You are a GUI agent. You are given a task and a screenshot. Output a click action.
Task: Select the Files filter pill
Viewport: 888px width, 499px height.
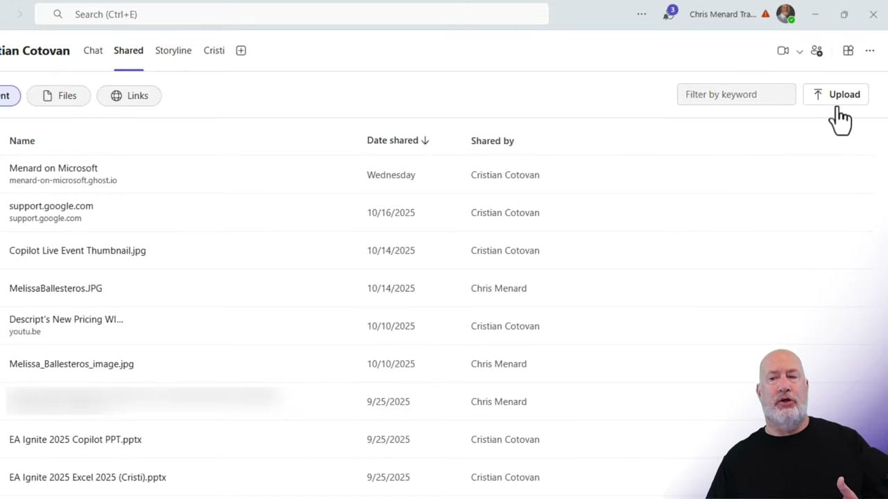(58, 96)
